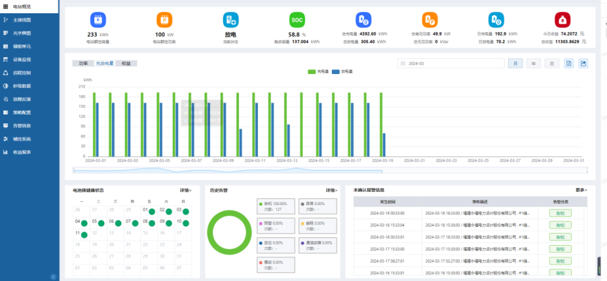This screenshot has height=281, width=607.
Task: Click 告知 100.00% alarm legend box
Action: 276,206
